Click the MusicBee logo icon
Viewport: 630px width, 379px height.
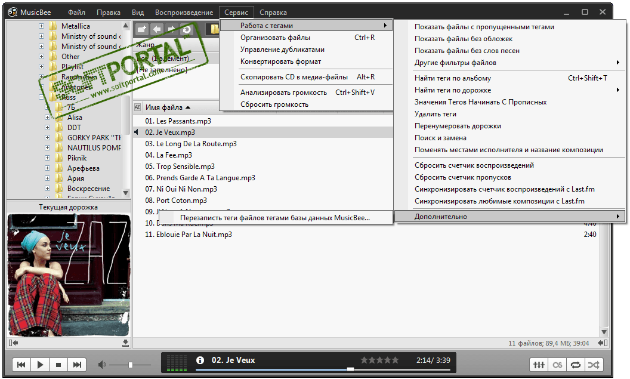tap(13, 12)
